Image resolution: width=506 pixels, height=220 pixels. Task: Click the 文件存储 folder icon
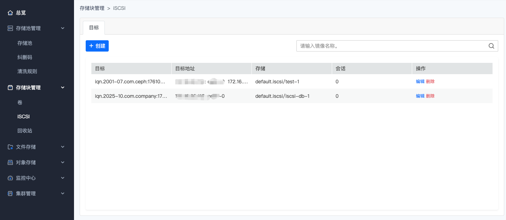(10, 147)
